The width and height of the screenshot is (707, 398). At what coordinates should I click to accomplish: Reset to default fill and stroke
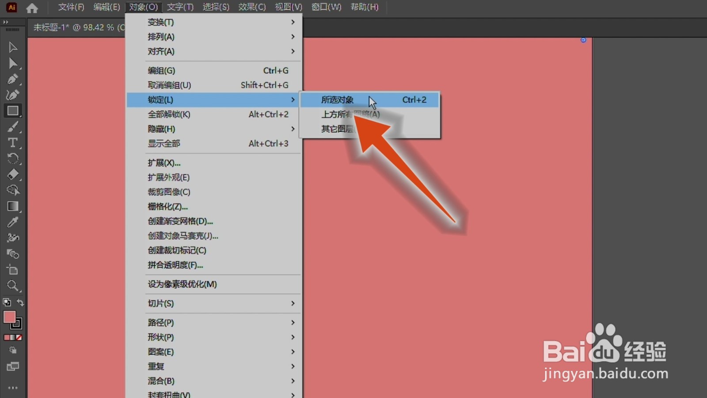coord(7,302)
